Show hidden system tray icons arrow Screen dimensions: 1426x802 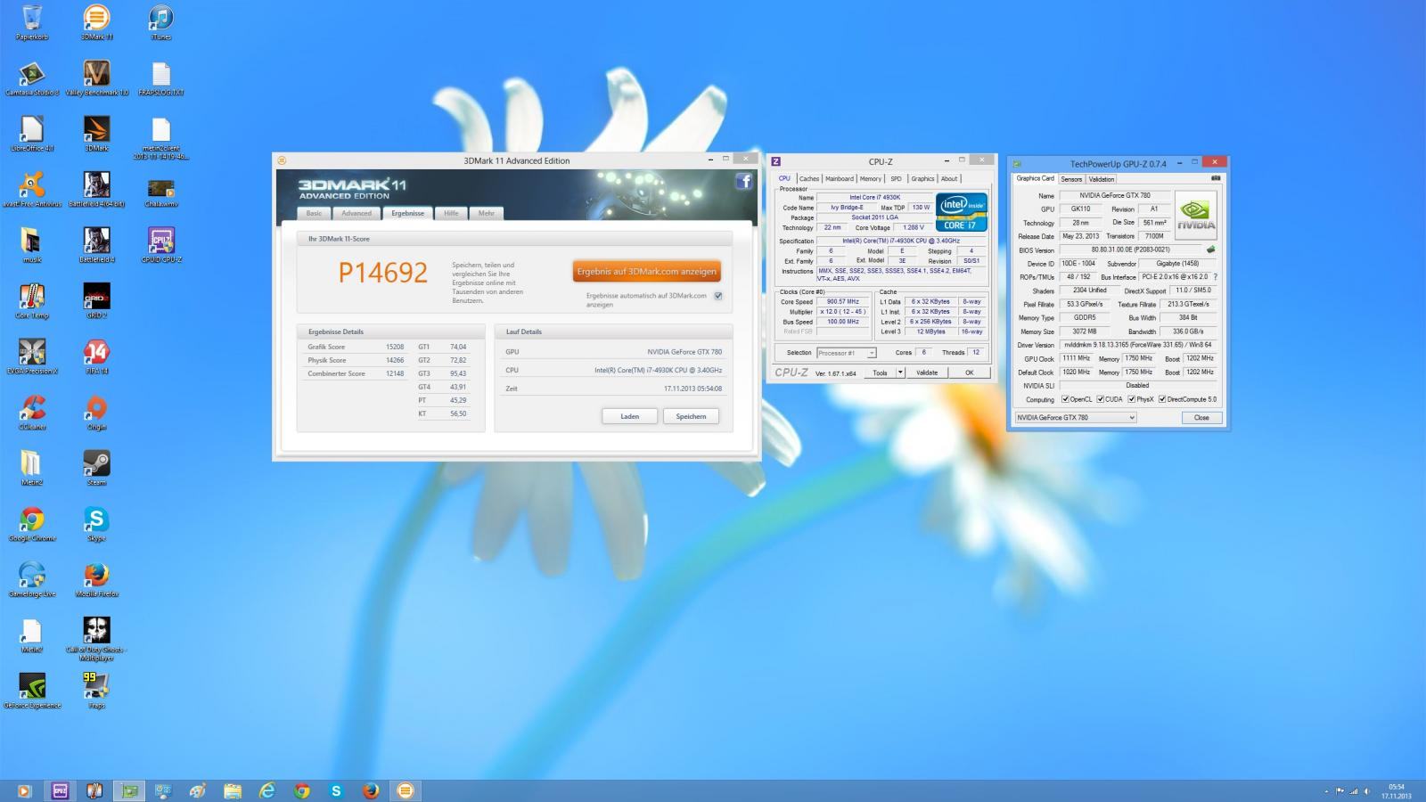1326,790
